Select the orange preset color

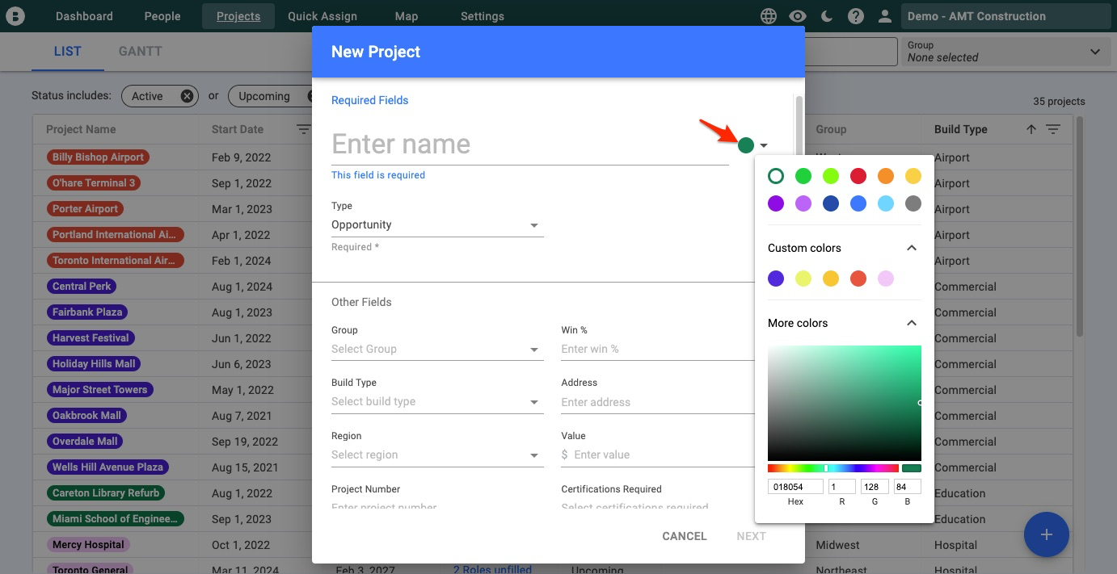(886, 176)
